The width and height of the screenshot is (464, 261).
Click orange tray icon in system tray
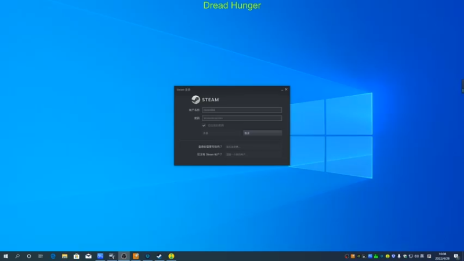(x=353, y=256)
